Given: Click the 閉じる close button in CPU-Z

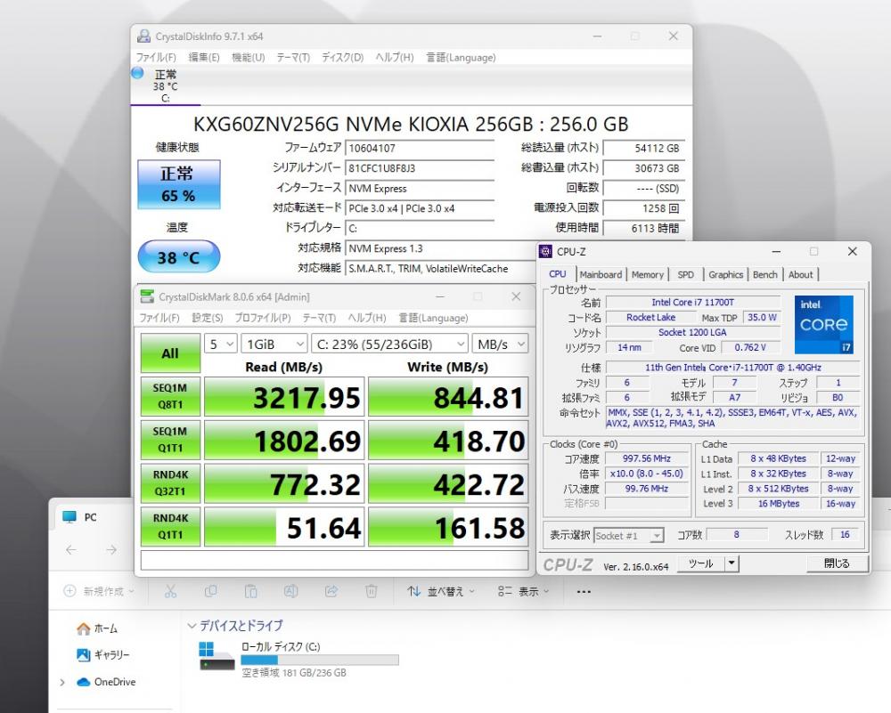Looking at the screenshot, I should 837,563.
